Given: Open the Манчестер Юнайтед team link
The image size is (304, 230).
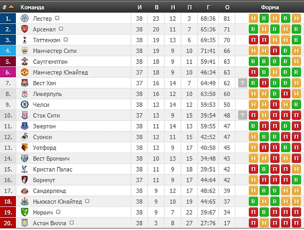Looking at the screenshot, I should pos(60,73).
